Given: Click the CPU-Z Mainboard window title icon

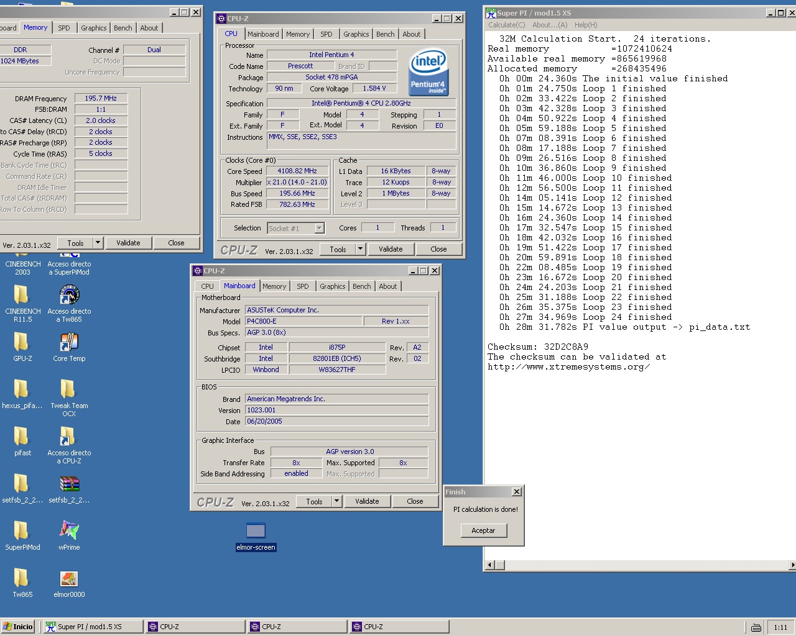Looking at the screenshot, I should [x=198, y=271].
